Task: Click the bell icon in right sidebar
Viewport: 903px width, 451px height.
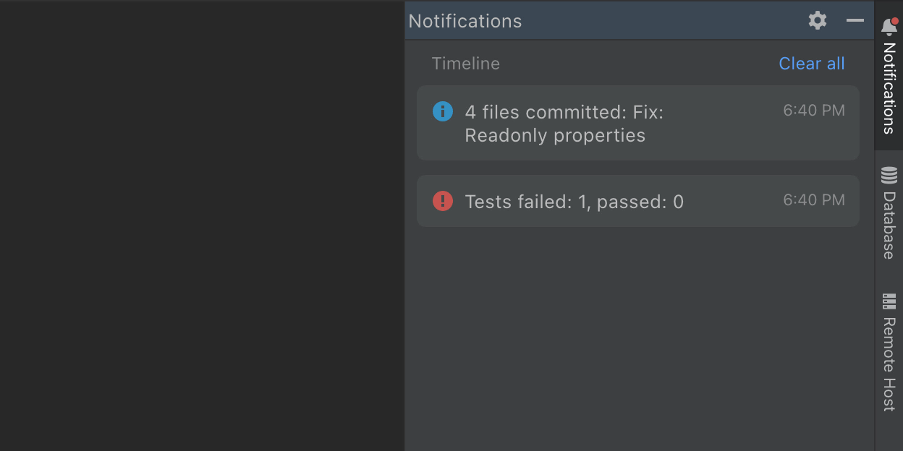Action: [x=889, y=27]
